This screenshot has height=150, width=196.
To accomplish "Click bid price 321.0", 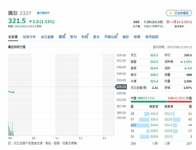I will [154, 114].
